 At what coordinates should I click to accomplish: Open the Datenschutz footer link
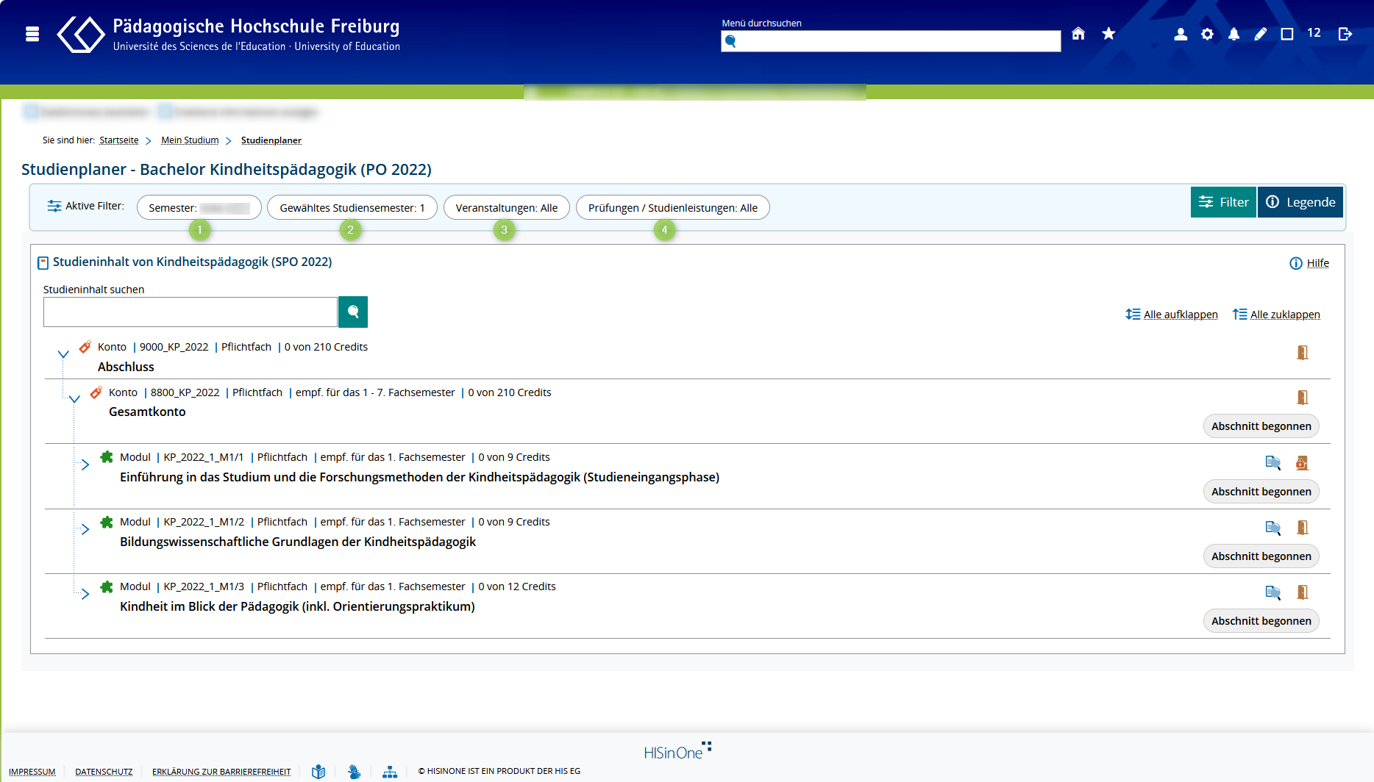pos(104,772)
